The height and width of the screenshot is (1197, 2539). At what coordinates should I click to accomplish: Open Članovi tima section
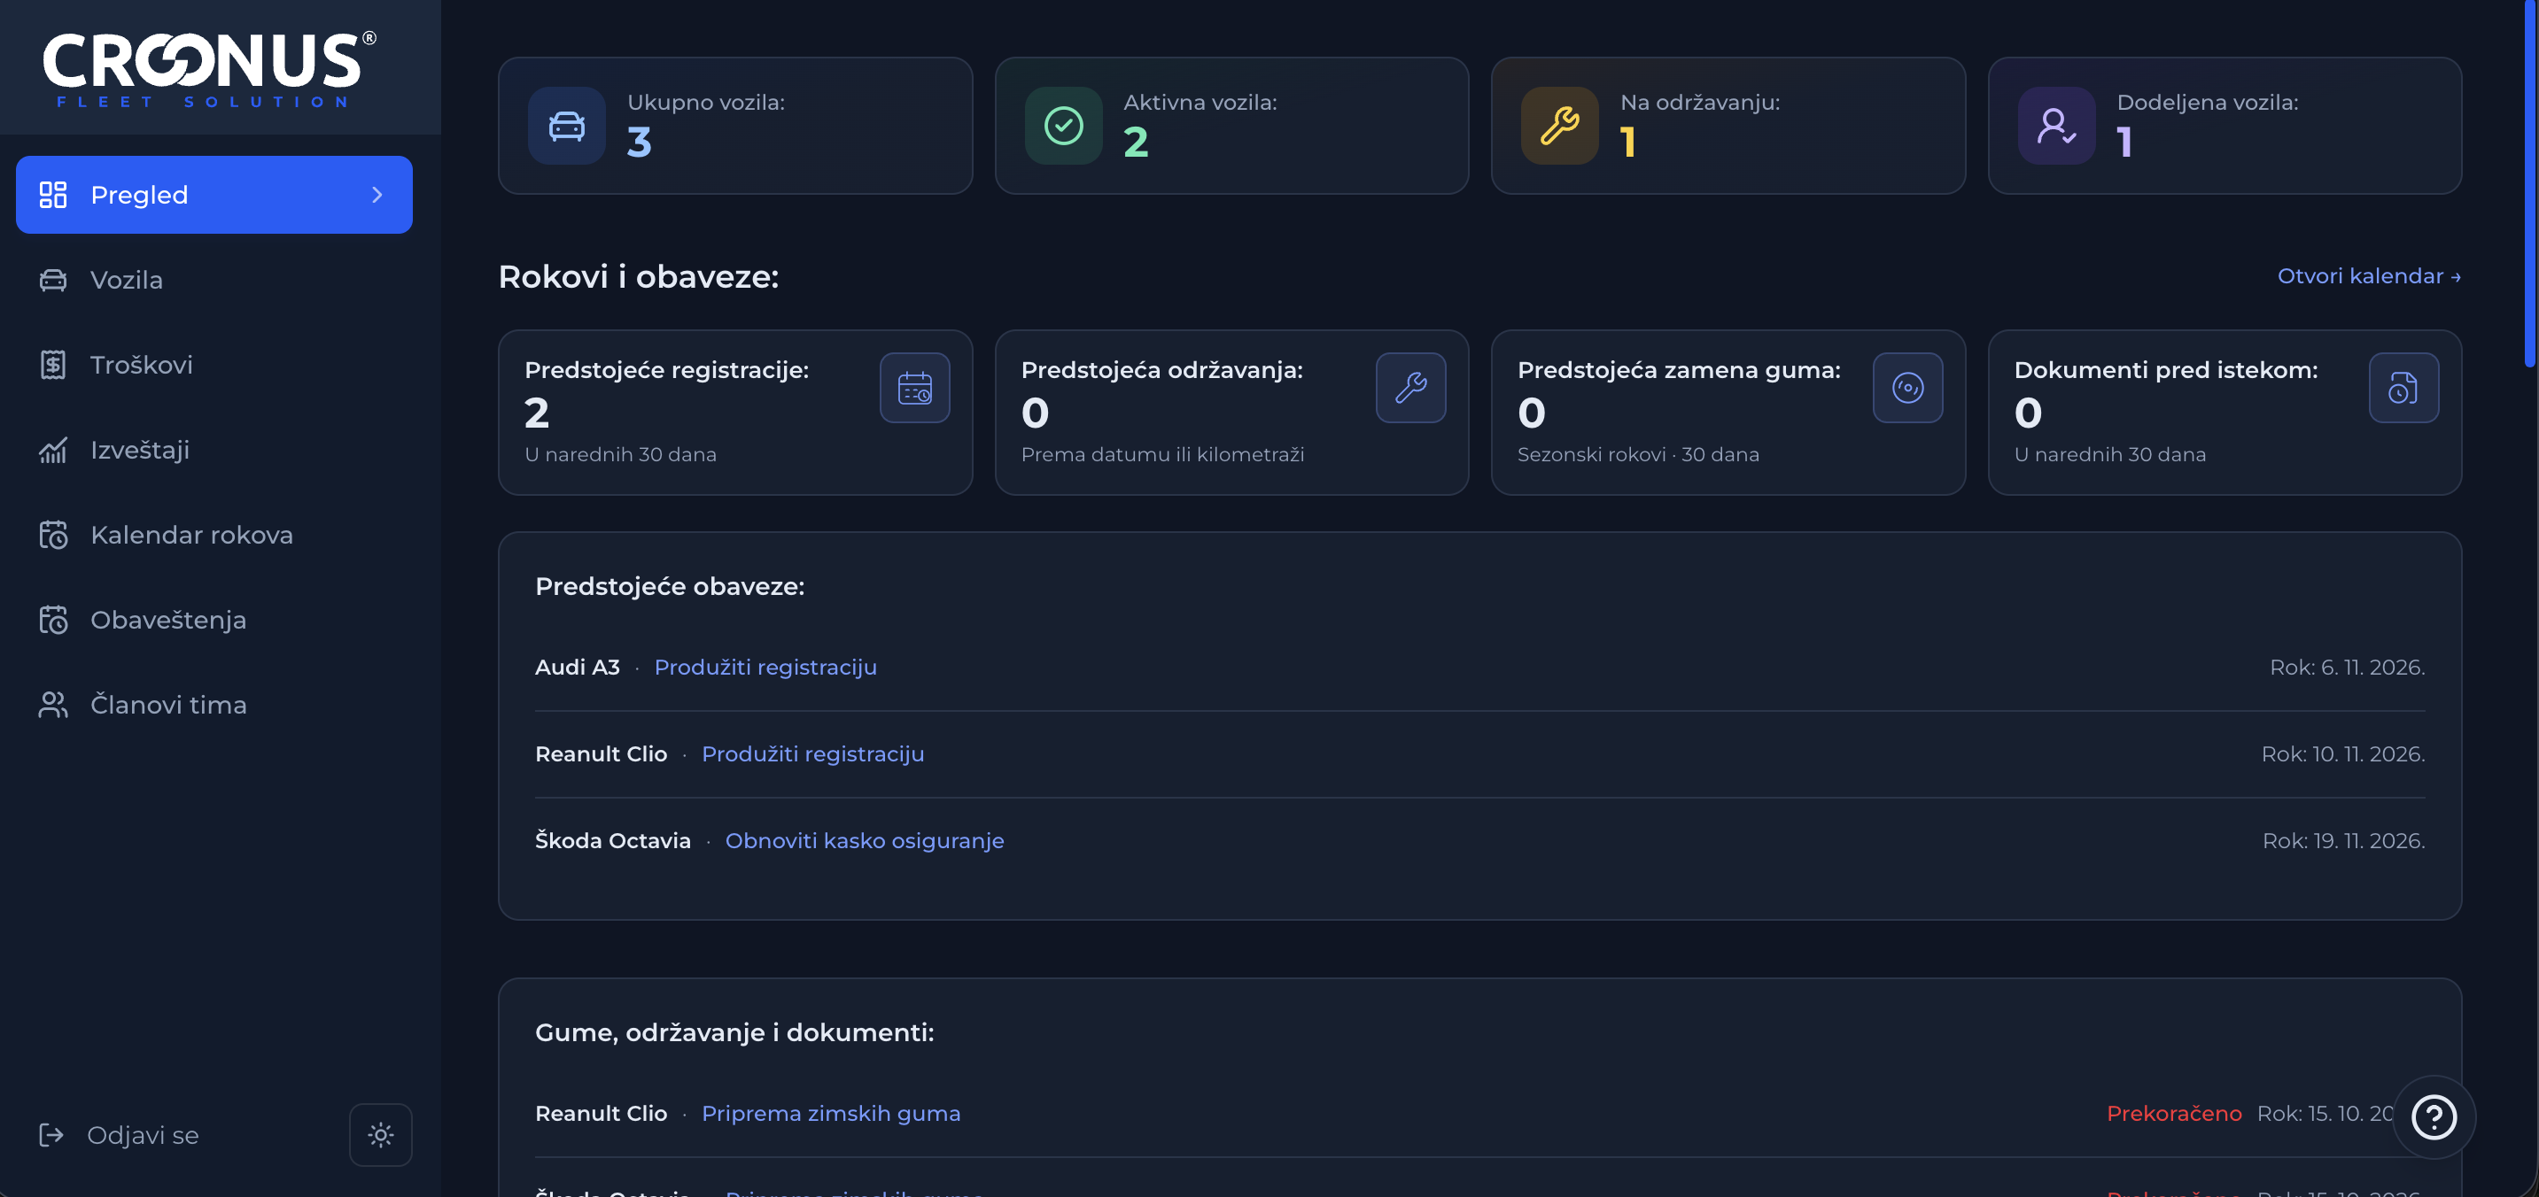[214, 705]
